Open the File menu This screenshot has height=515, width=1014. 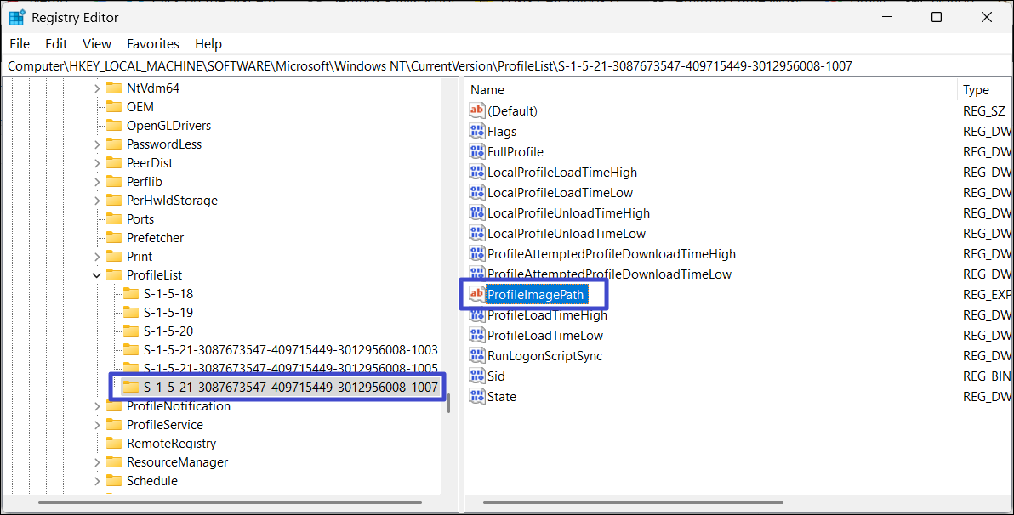coord(20,44)
